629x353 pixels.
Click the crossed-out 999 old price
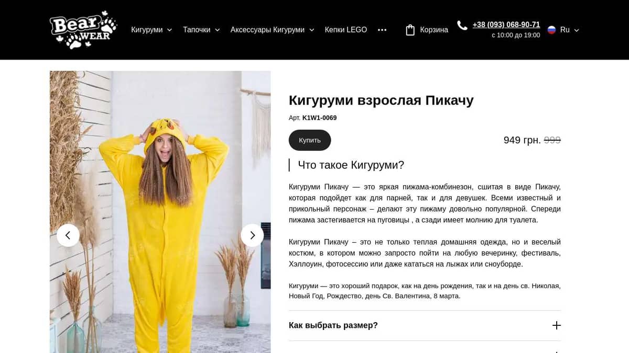[552, 140]
